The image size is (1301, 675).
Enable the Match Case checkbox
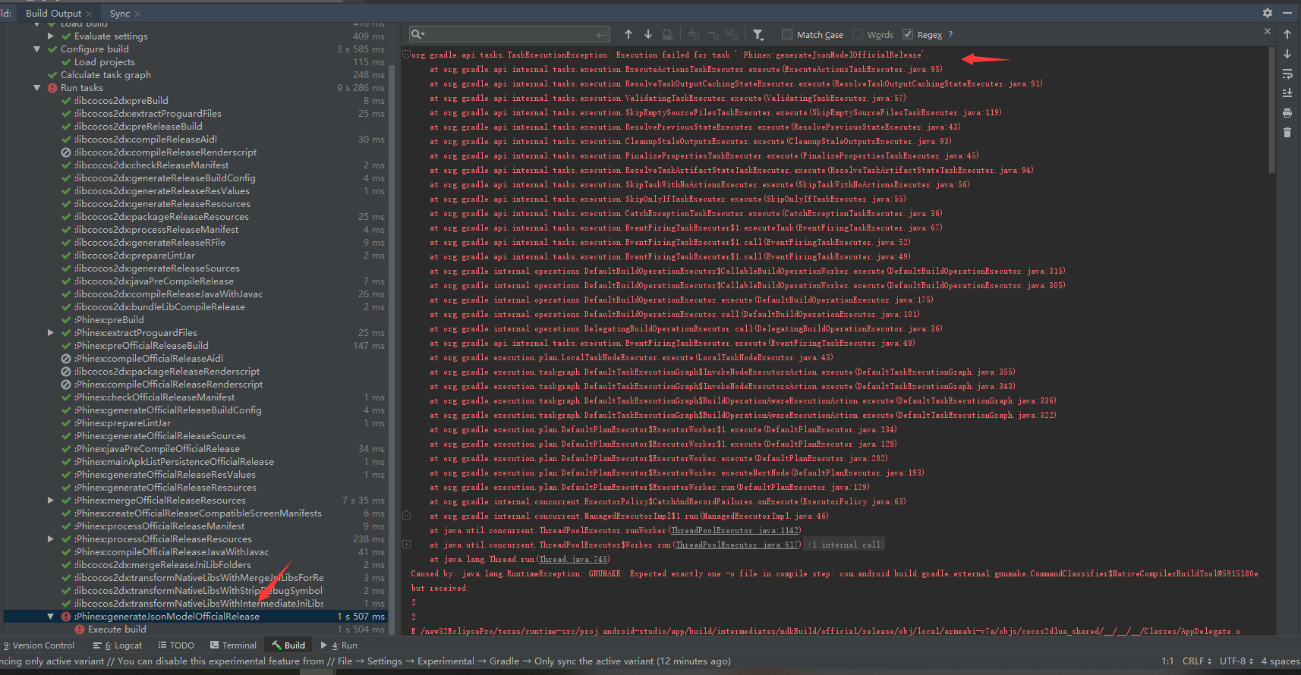pos(787,34)
